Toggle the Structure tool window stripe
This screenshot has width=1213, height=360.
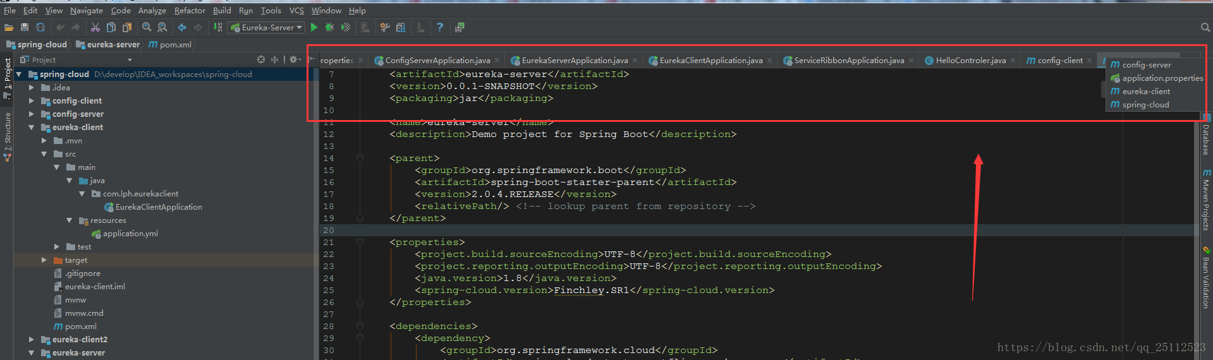[7, 136]
